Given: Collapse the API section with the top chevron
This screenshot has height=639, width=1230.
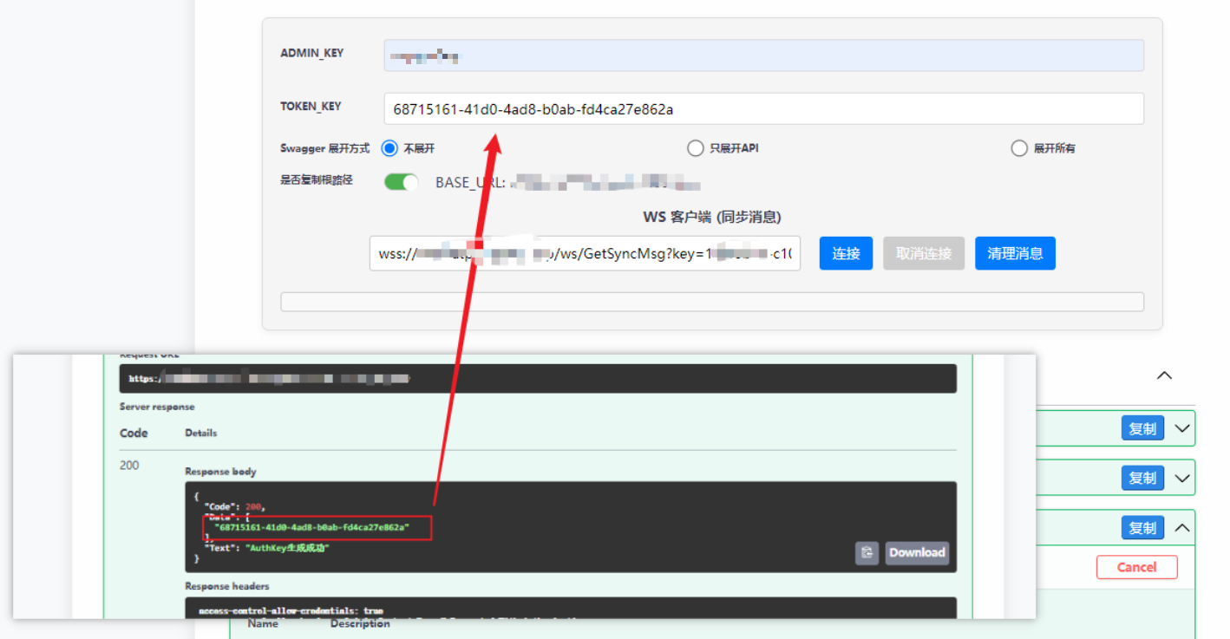Looking at the screenshot, I should [x=1164, y=375].
